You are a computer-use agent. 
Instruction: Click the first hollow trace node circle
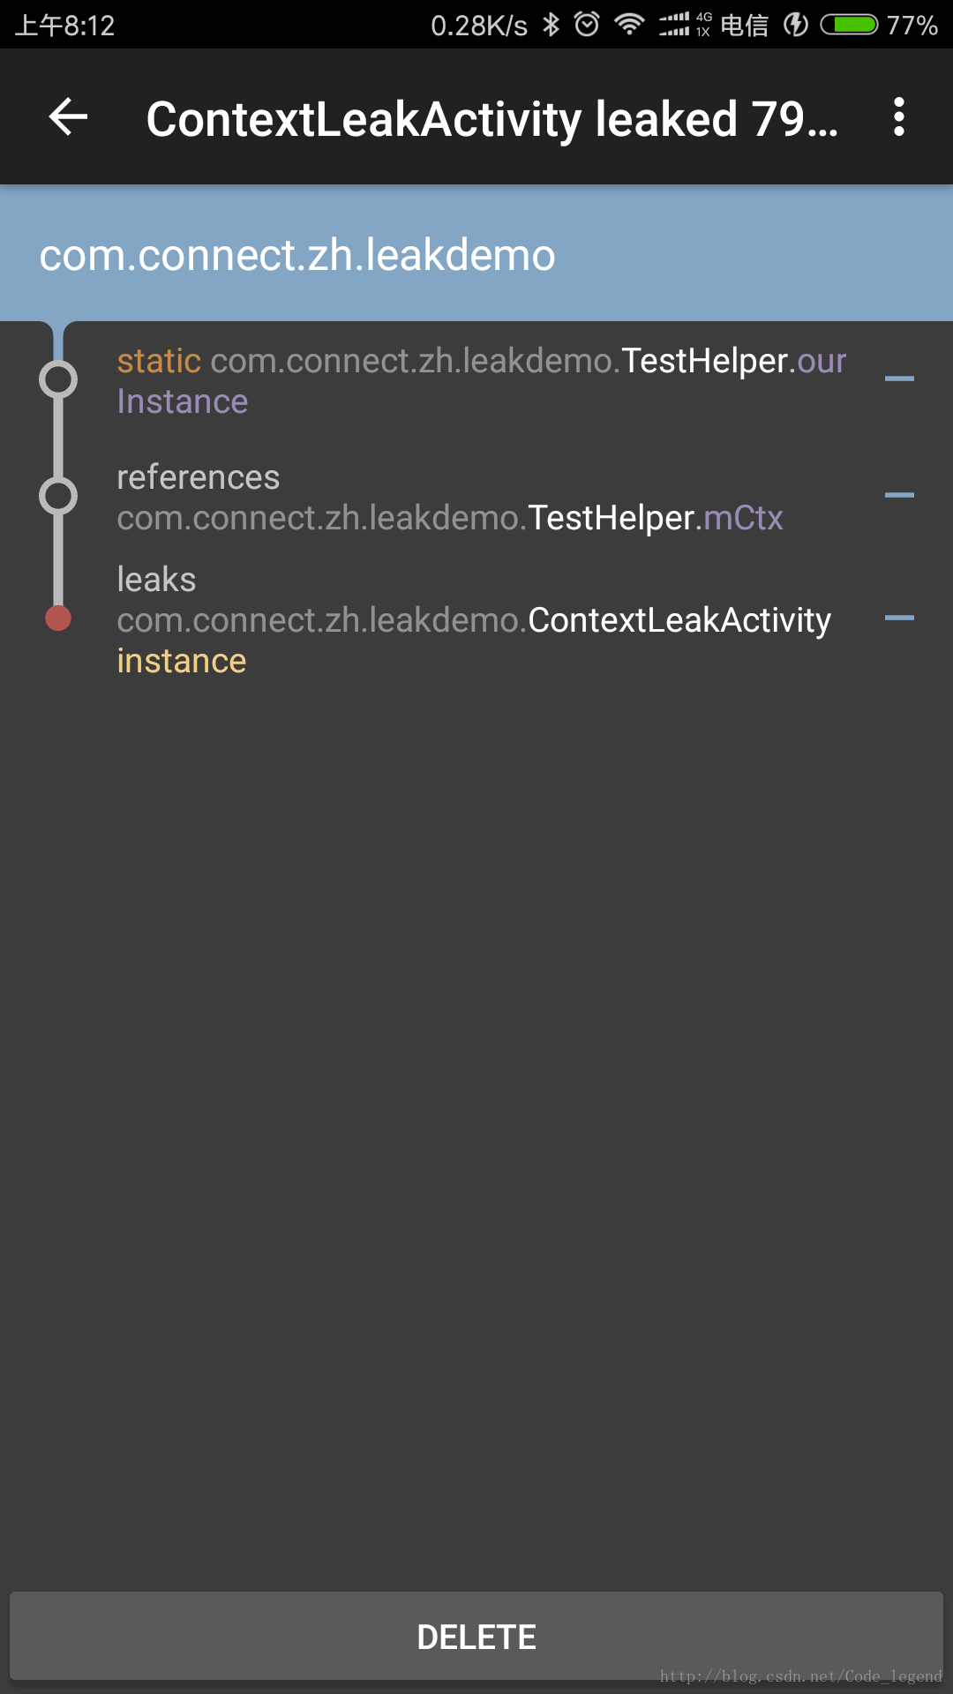(58, 379)
